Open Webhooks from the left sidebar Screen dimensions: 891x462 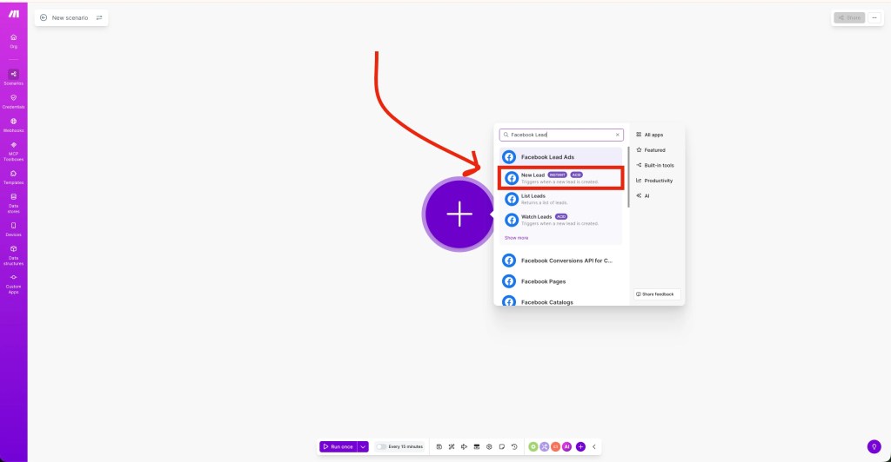[x=13, y=124]
